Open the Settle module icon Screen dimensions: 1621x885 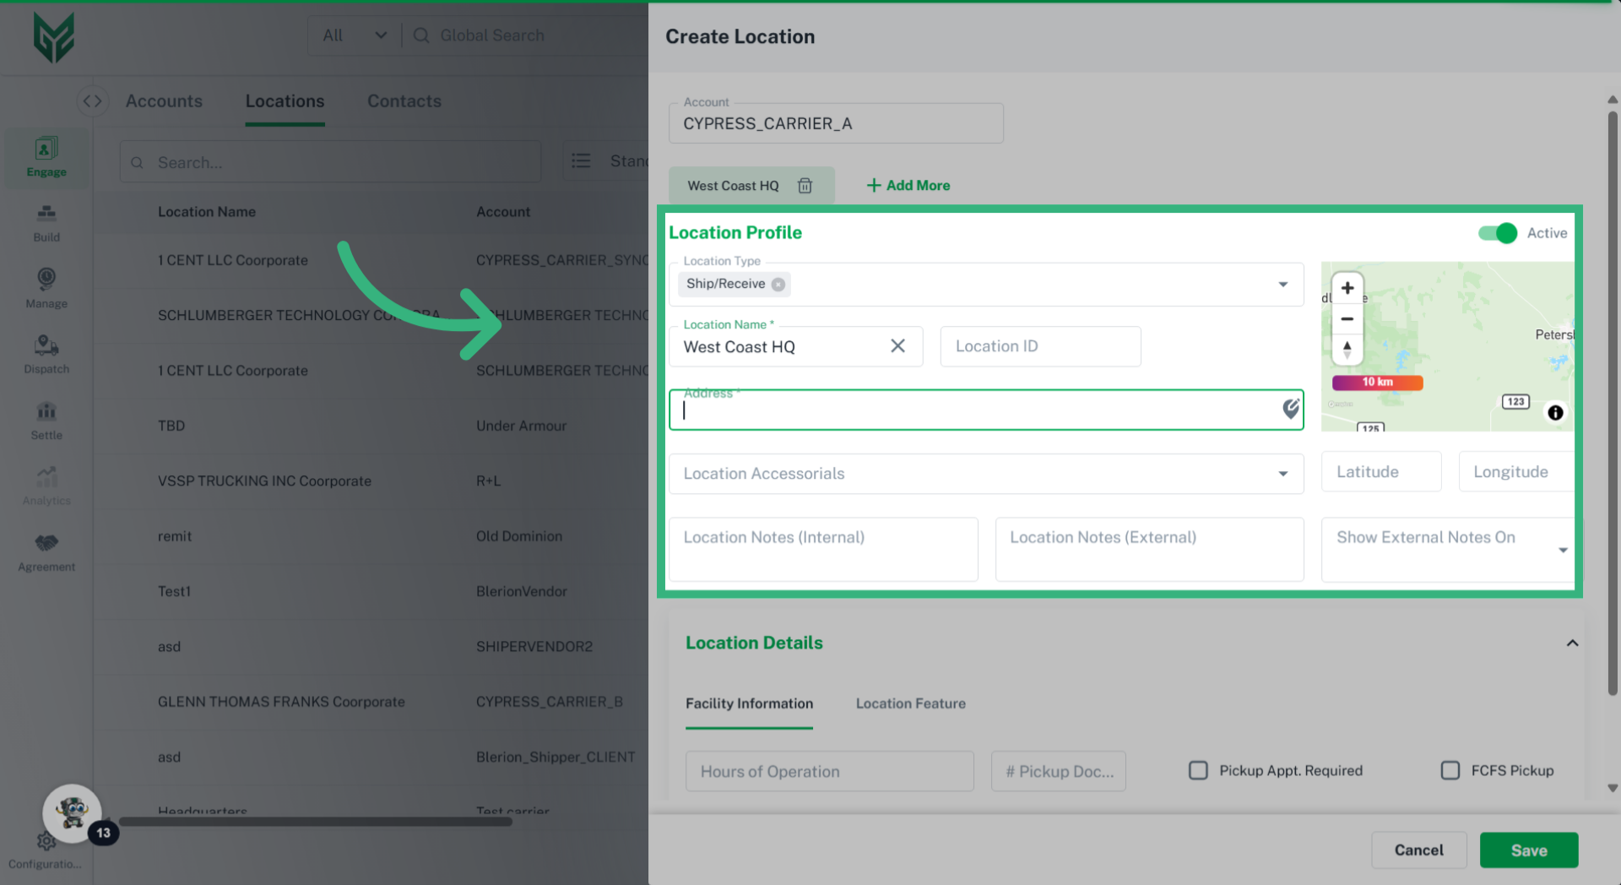click(x=46, y=420)
